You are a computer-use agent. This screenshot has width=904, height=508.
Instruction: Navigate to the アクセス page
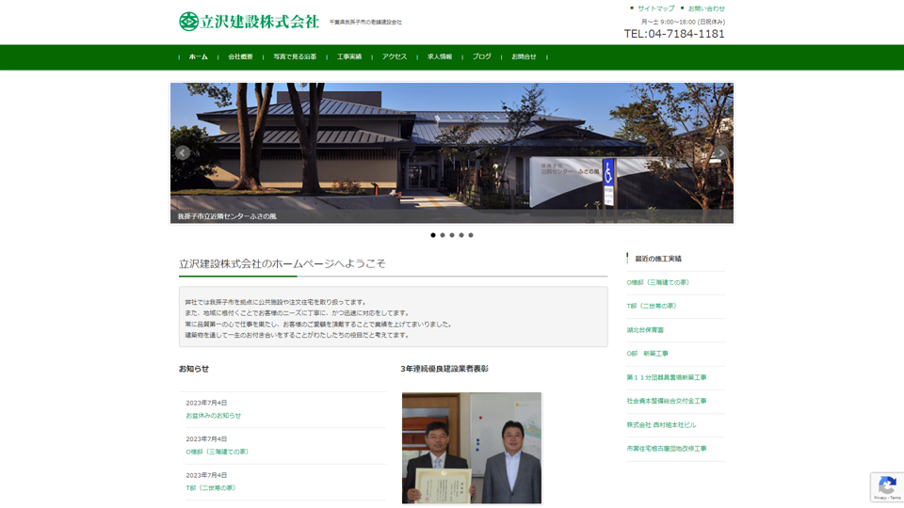(395, 57)
